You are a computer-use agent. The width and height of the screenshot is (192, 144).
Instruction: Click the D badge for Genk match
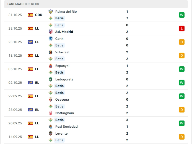pos(182,42)
